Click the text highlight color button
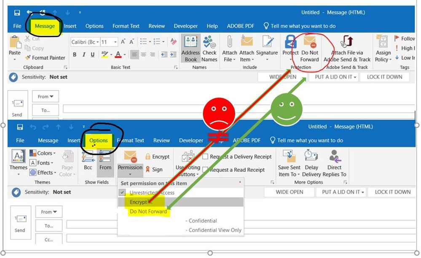421x258 pixels. click(x=105, y=54)
